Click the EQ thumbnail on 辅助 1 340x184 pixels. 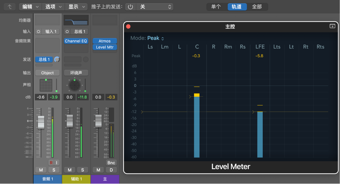point(76,20)
